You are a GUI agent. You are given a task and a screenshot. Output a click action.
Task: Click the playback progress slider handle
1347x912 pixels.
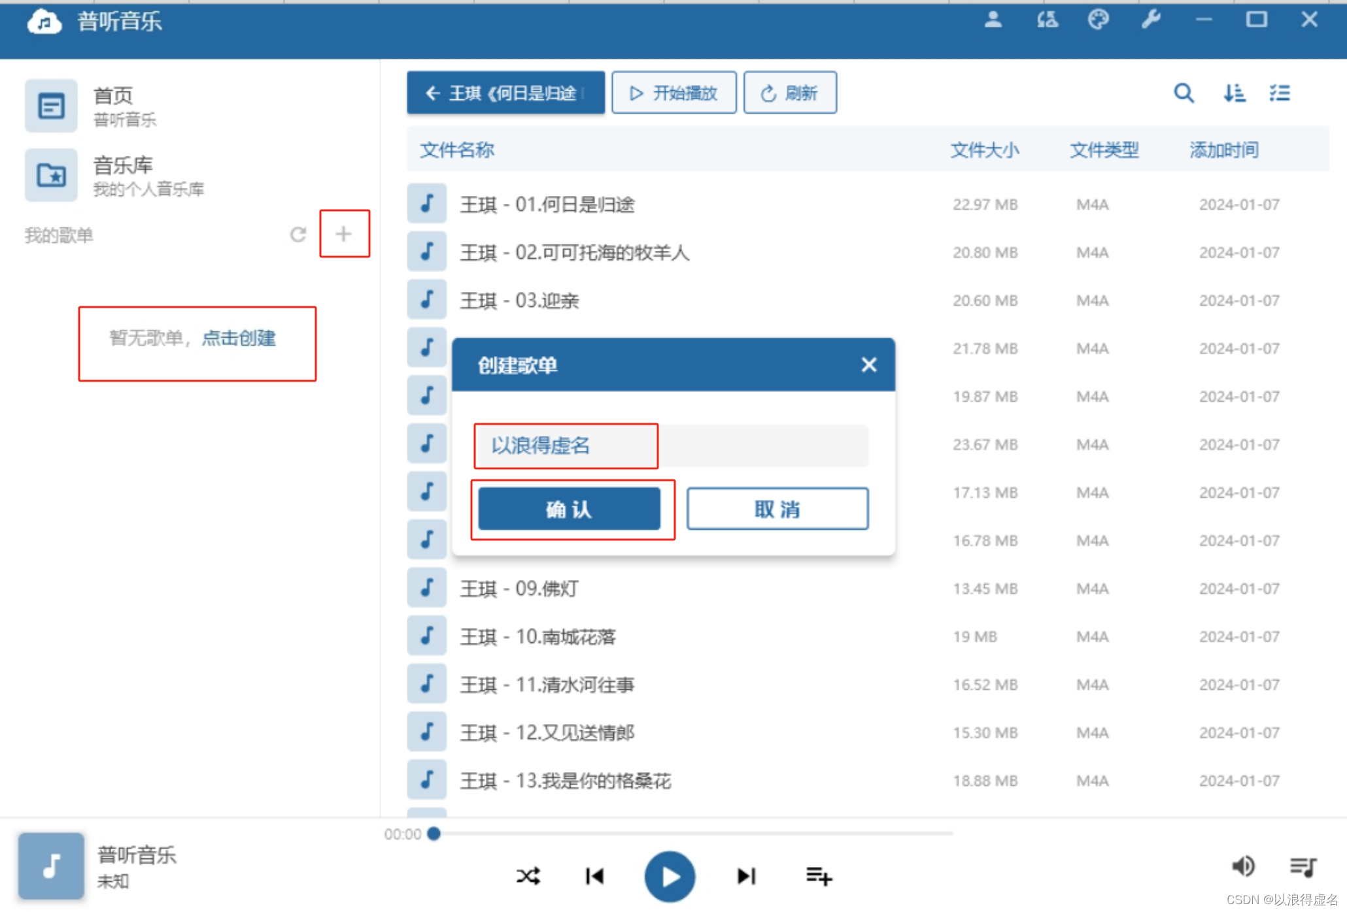[434, 834]
